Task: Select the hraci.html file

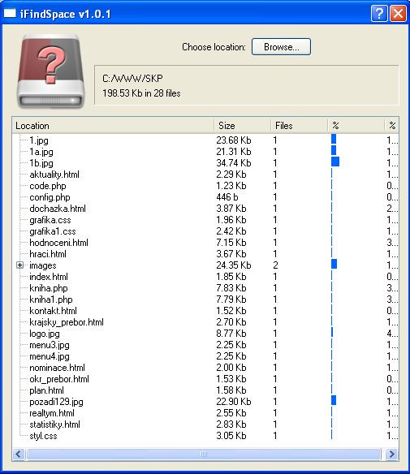Action: pyautogui.click(x=48, y=254)
